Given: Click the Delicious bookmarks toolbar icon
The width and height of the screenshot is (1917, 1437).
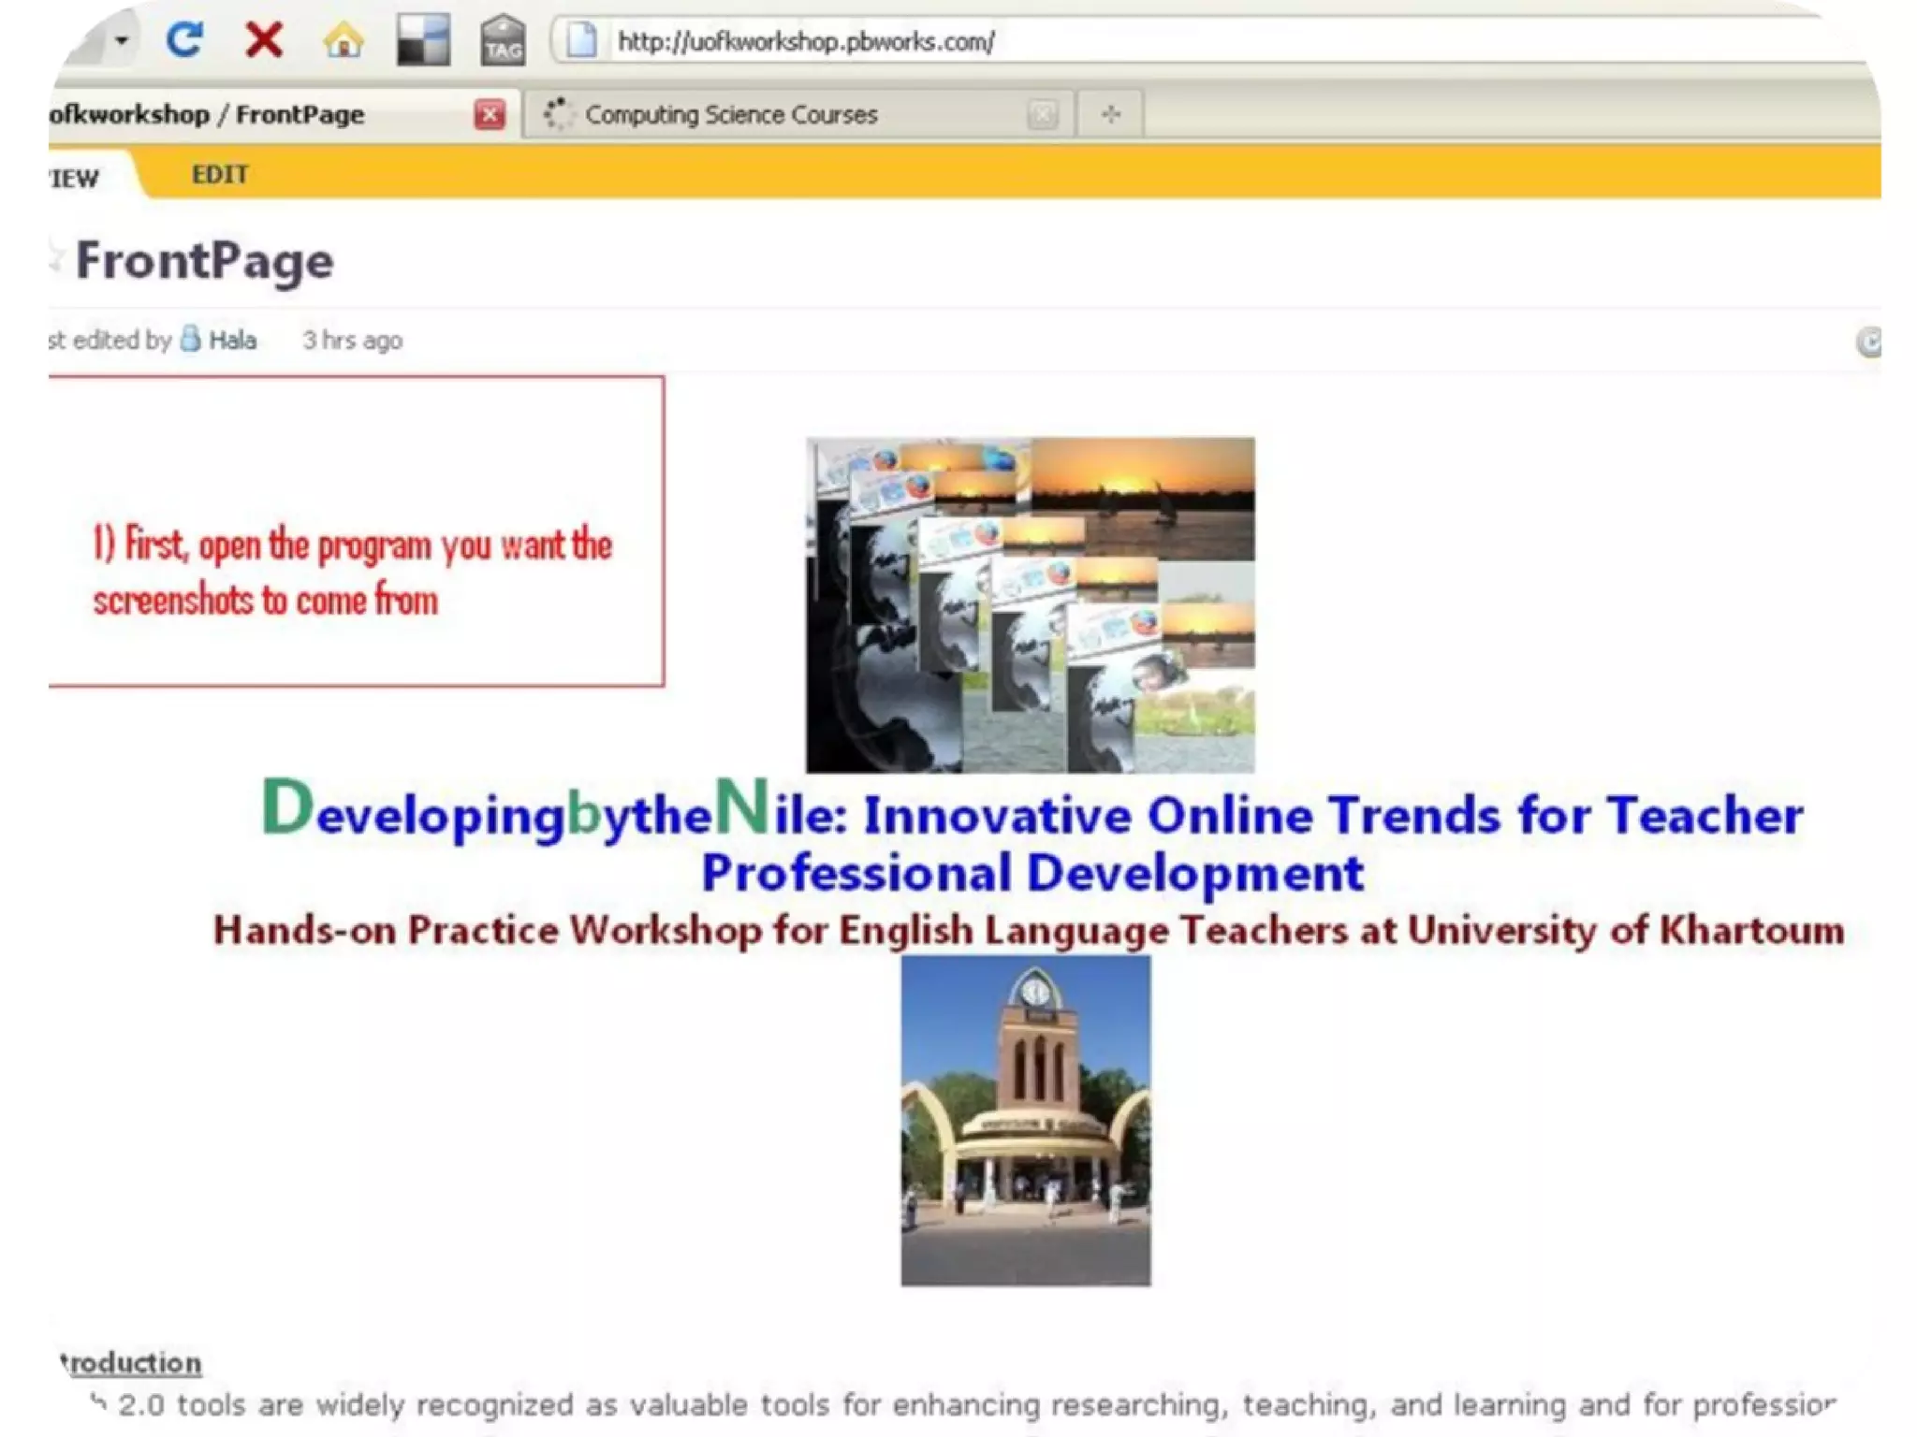Looking at the screenshot, I should [x=423, y=40].
